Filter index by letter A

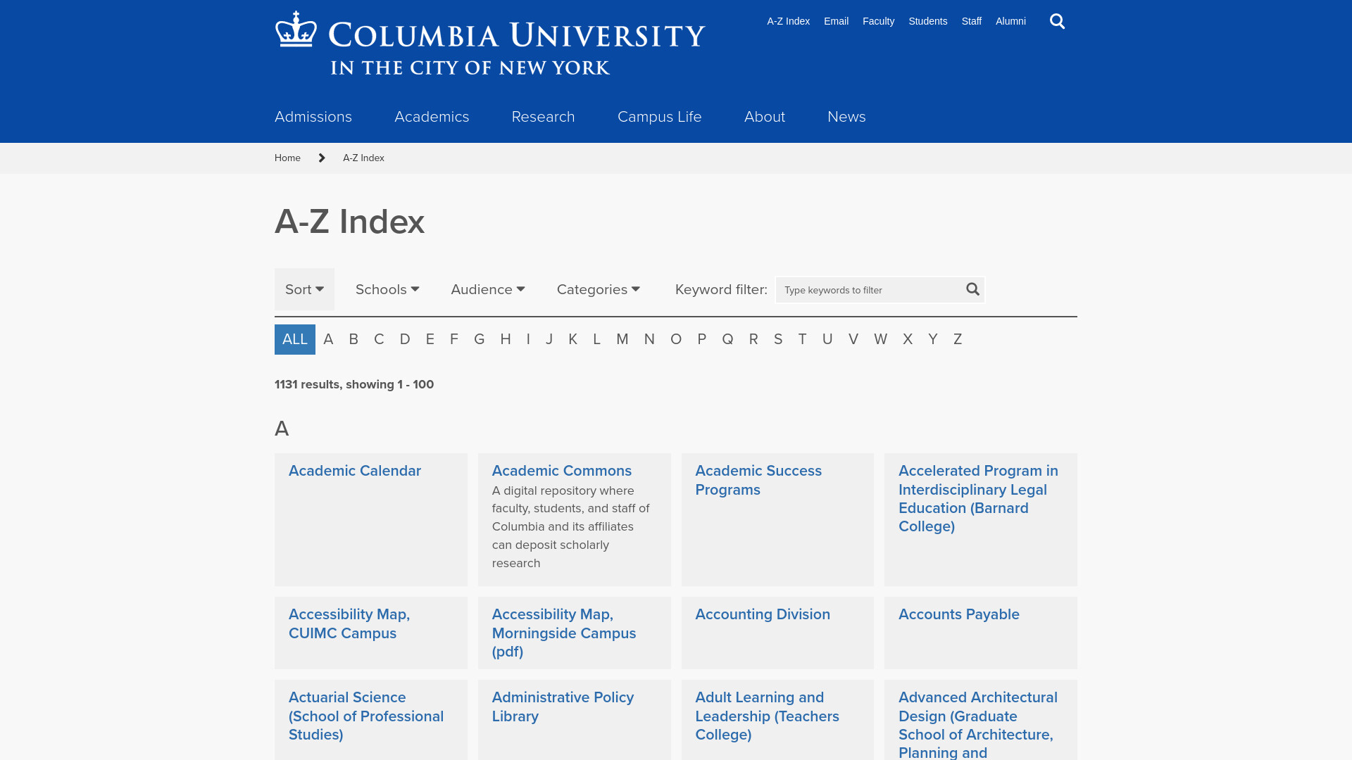coord(328,339)
